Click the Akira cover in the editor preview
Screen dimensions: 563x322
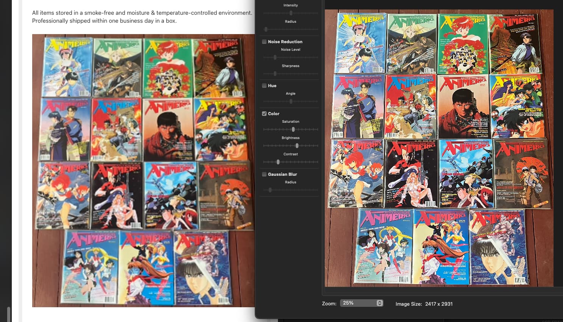463,107
